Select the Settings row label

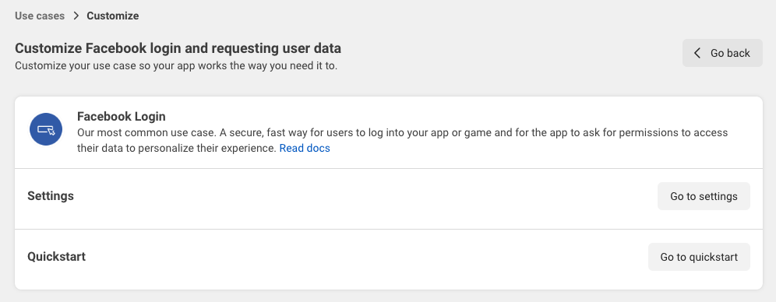(x=51, y=196)
